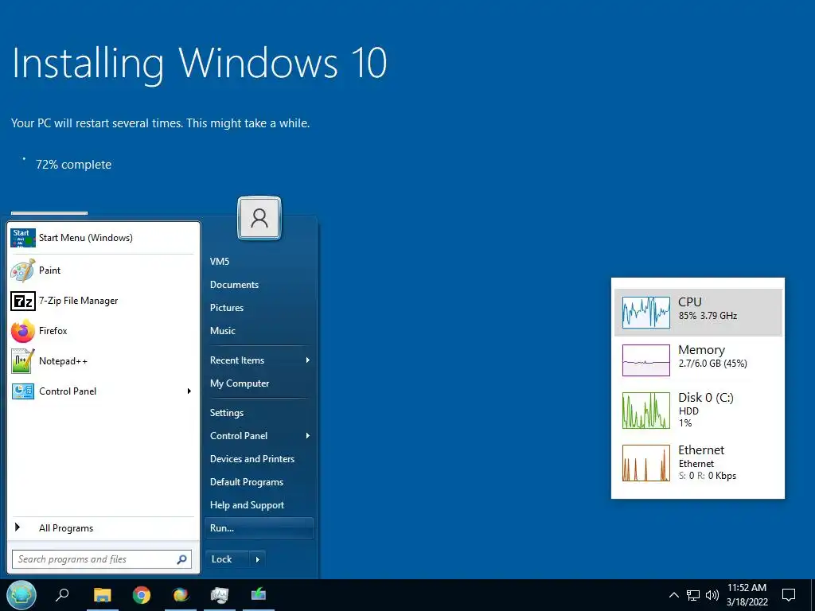Click the network tray icon
This screenshot has width=815, height=611.
[x=693, y=595]
